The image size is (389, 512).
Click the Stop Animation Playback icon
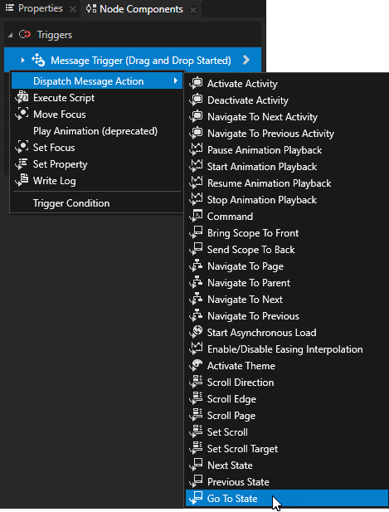(x=197, y=200)
